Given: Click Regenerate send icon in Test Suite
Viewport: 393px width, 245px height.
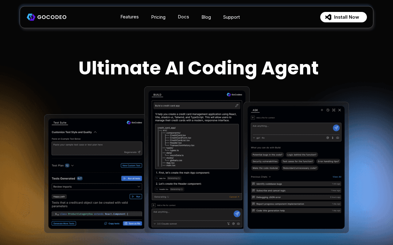Looking at the screenshot, I should tap(139, 152).
